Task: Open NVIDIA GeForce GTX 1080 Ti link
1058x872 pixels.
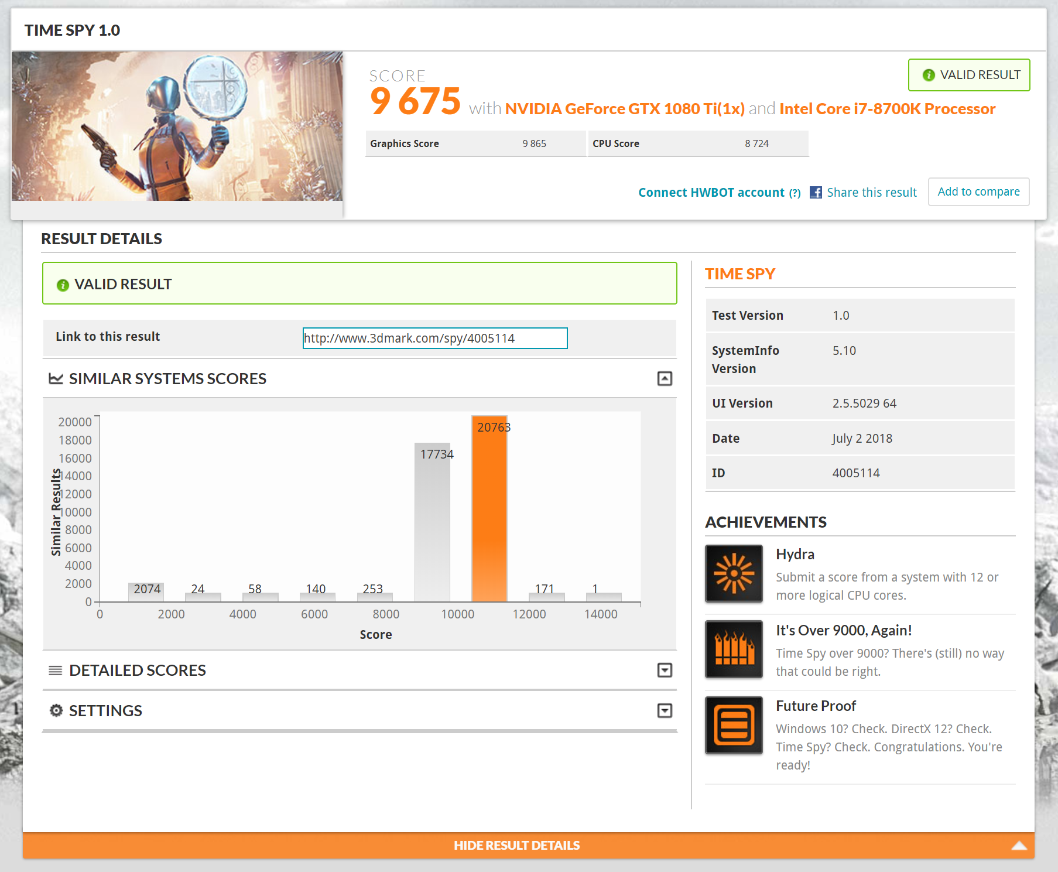Action: point(625,108)
